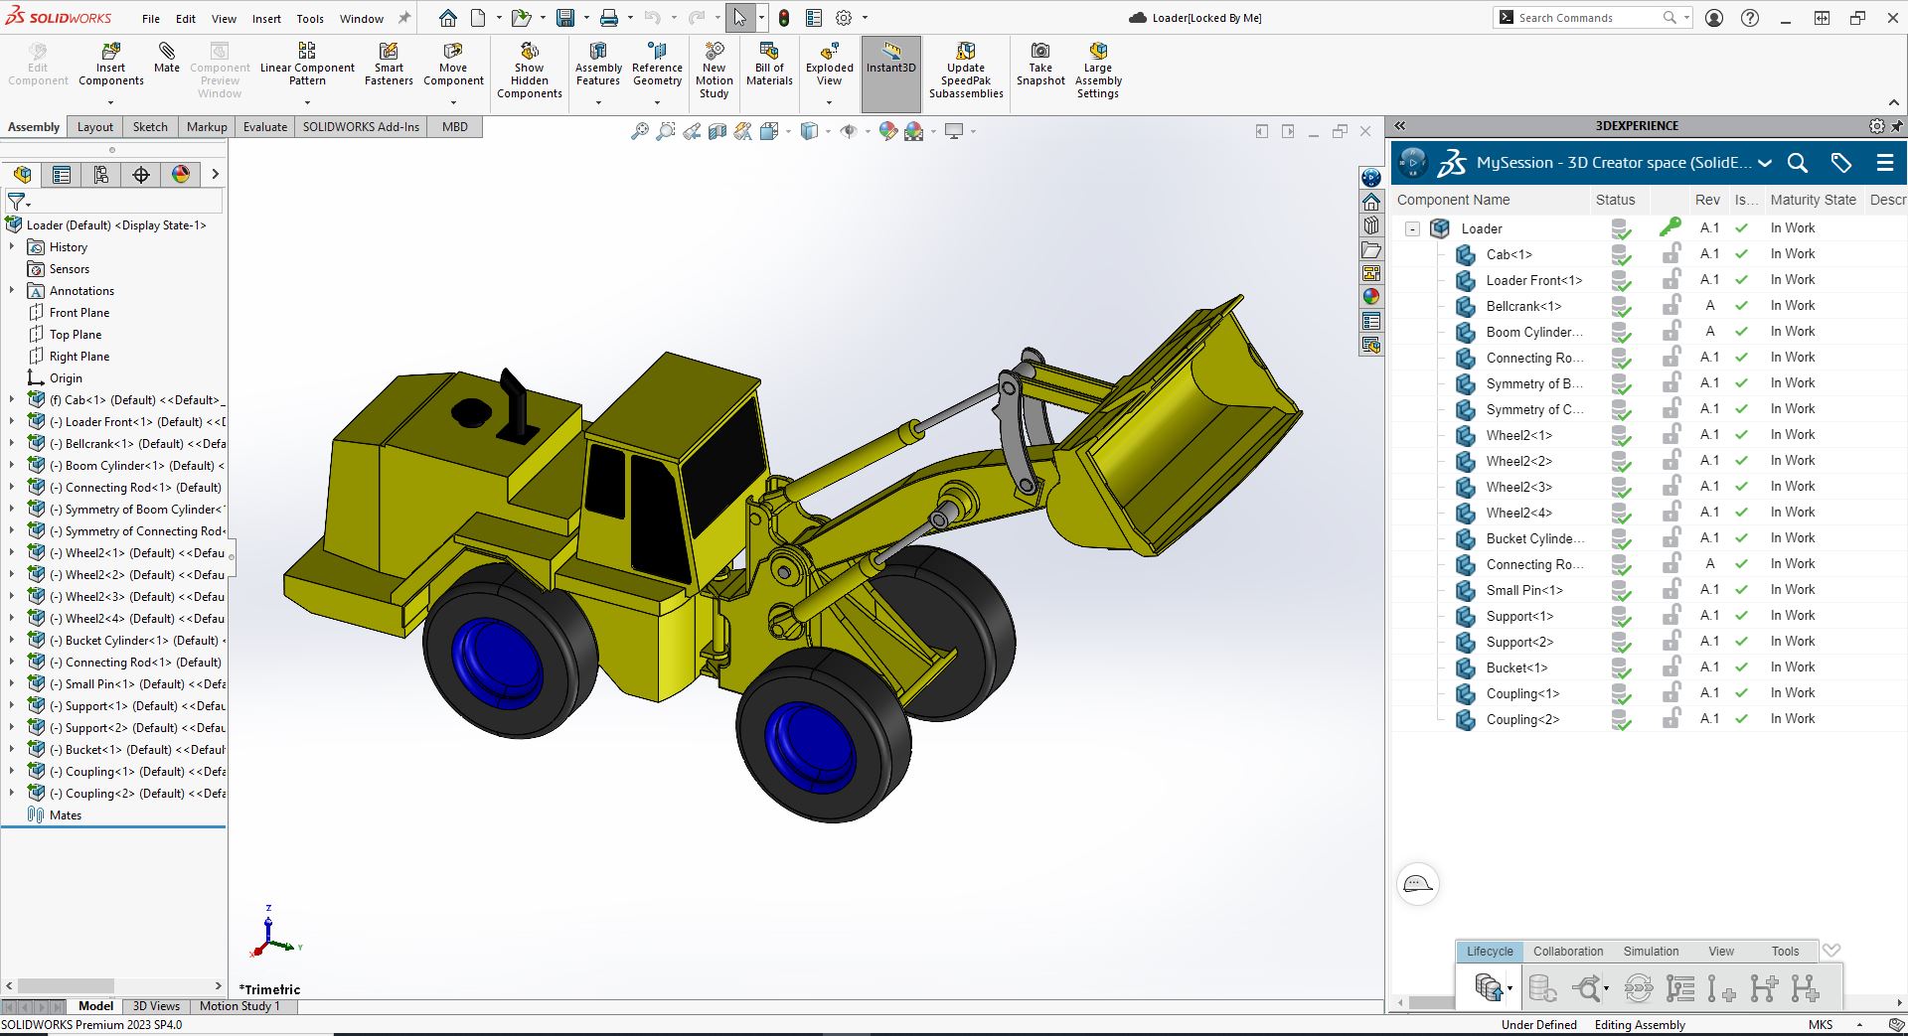Image resolution: width=1908 pixels, height=1036 pixels.
Task: Expand the History tree item
Action: coord(12,247)
